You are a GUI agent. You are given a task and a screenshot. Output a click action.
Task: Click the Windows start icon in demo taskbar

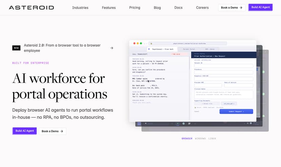139,124
